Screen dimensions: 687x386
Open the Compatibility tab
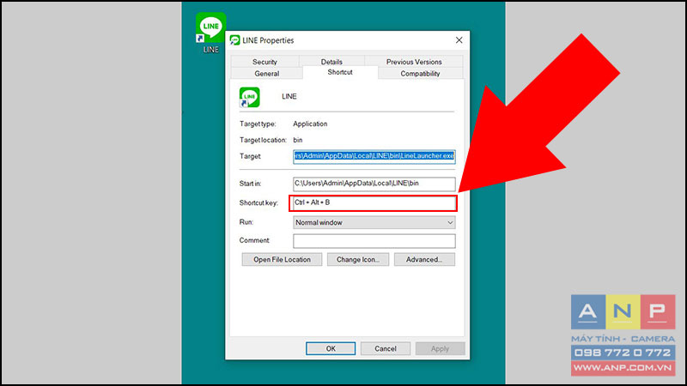click(420, 74)
